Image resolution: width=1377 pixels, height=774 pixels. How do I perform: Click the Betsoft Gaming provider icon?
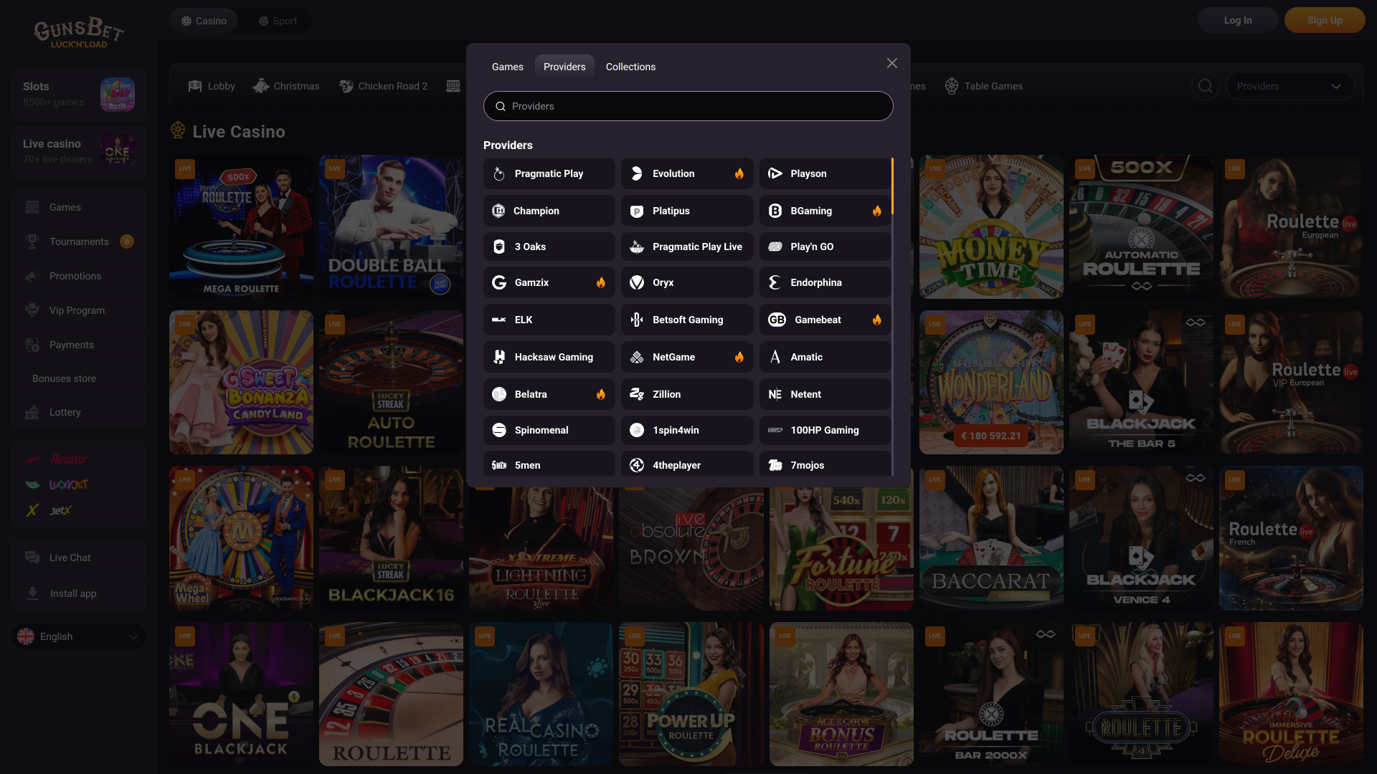coord(637,320)
